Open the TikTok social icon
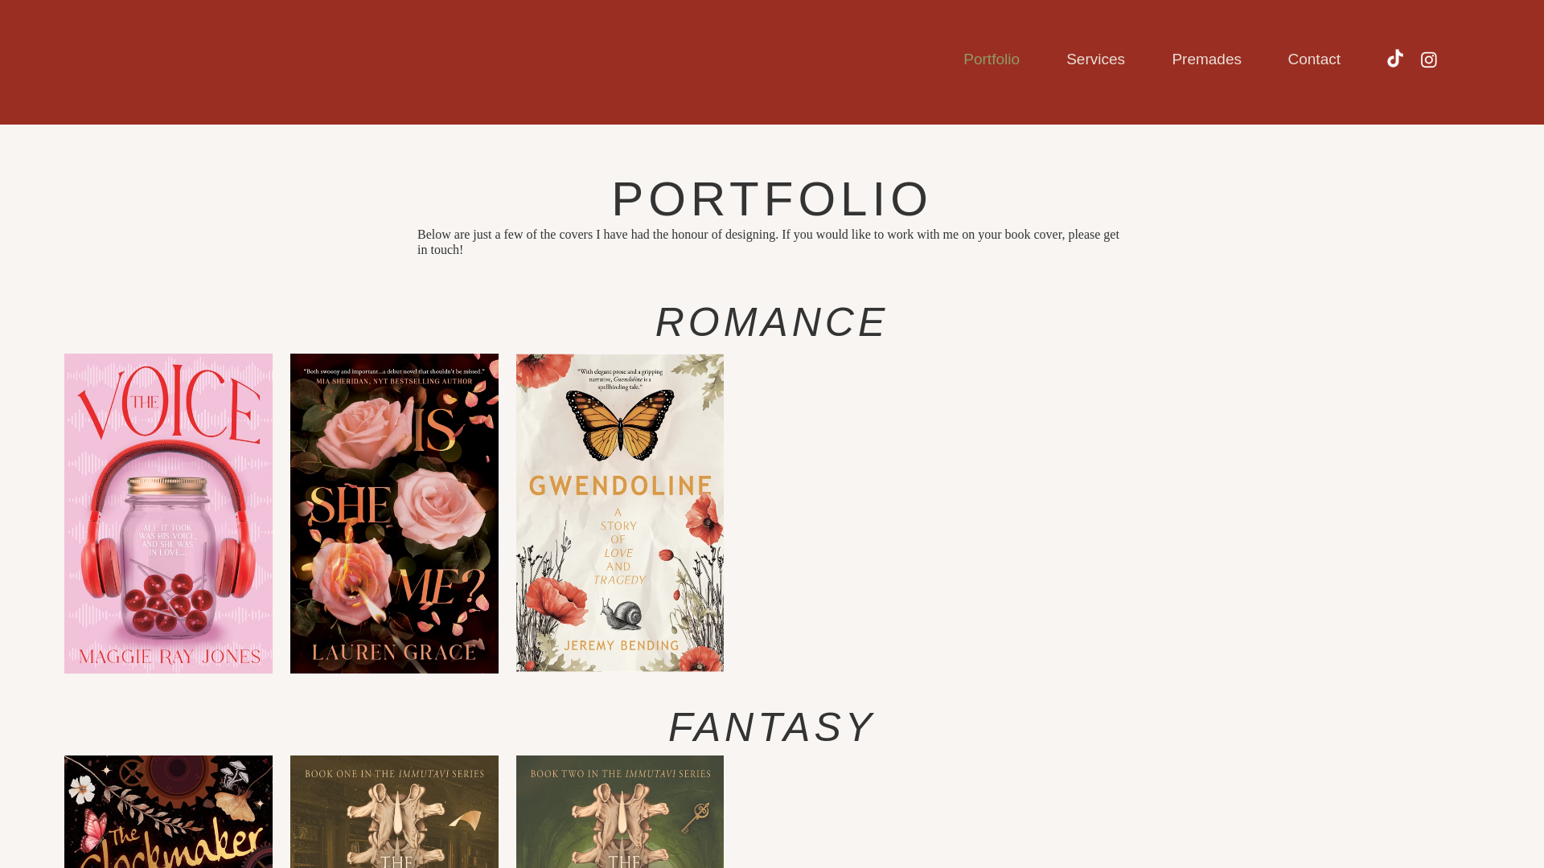 [1395, 59]
